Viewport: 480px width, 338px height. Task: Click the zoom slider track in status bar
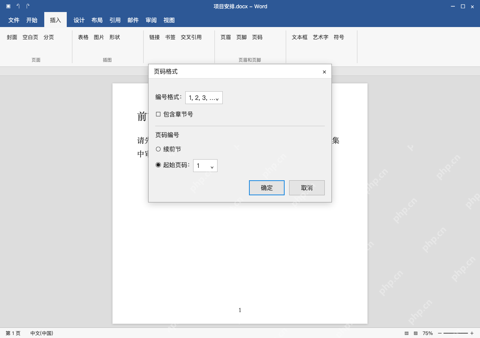pos(456,333)
